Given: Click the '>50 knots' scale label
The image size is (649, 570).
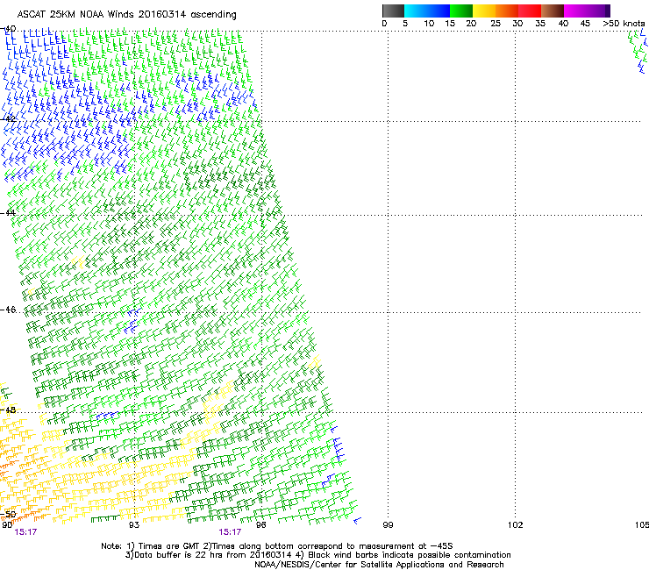Looking at the screenshot, I should point(624,24).
